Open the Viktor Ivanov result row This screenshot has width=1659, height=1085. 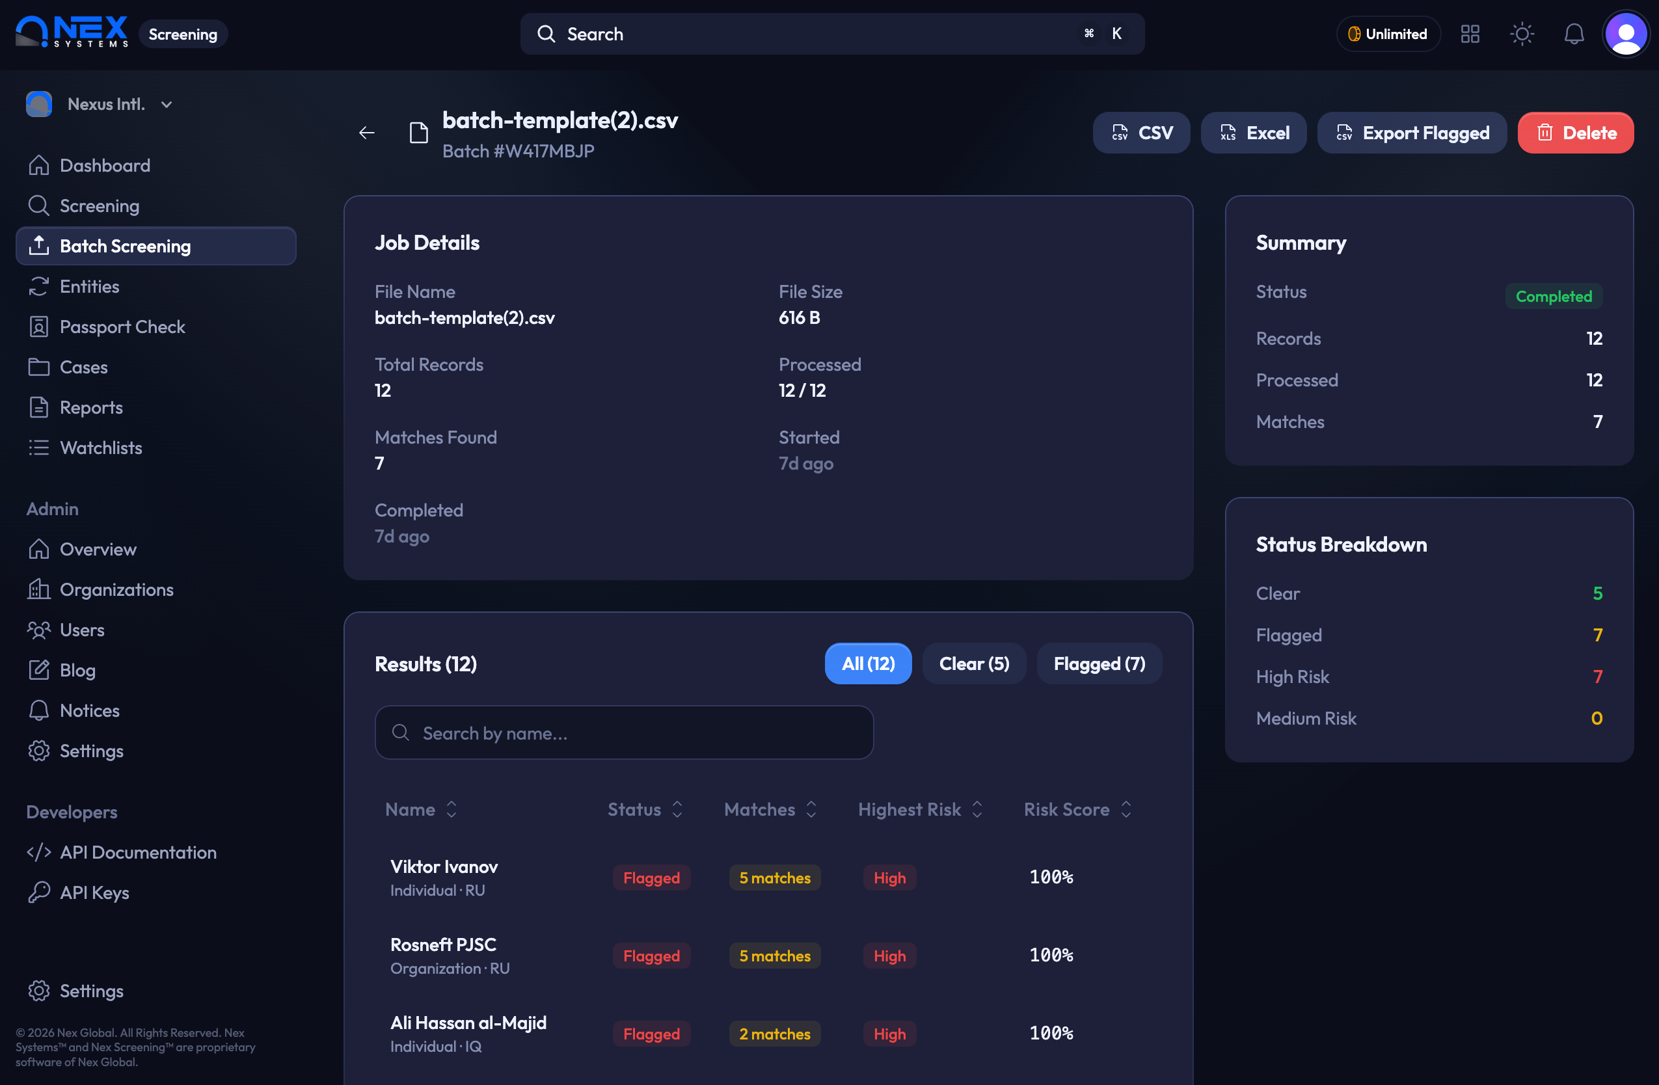768,878
